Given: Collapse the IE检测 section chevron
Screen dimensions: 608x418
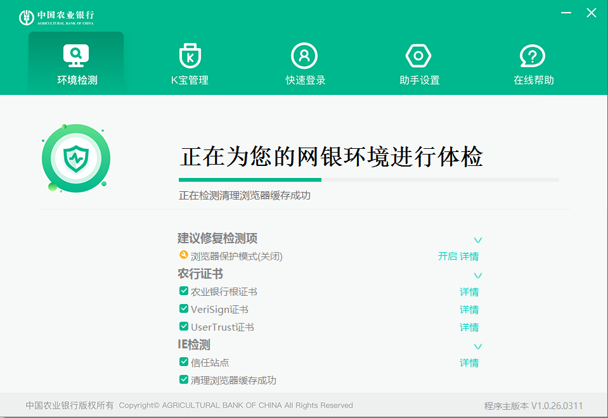Looking at the screenshot, I should [478, 346].
